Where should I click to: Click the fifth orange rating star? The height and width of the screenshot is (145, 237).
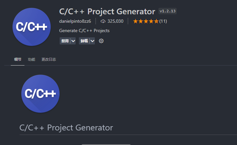pos(156,21)
